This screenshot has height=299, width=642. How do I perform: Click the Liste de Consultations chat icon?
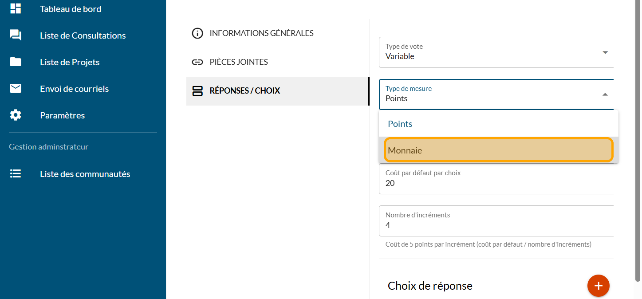click(x=16, y=35)
